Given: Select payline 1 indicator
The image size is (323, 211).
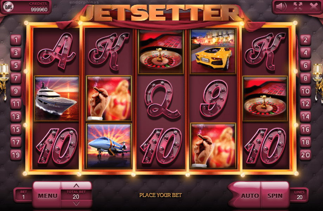Looking at the screenshot, I should (x=16, y=40).
